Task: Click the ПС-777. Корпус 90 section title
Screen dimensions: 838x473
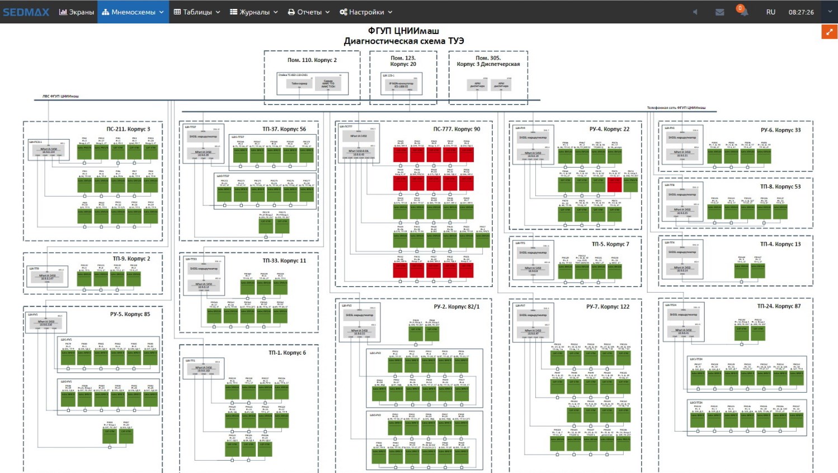Action: click(456, 129)
